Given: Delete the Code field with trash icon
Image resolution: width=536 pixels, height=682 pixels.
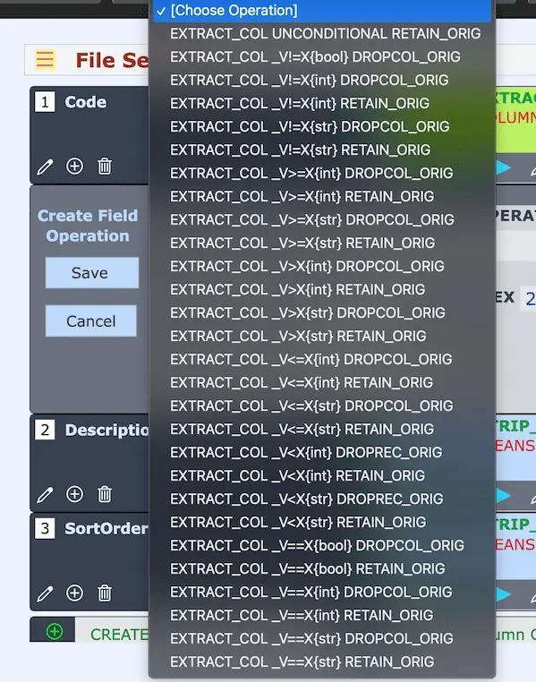Looking at the screenshot, I should click(105, 166).
